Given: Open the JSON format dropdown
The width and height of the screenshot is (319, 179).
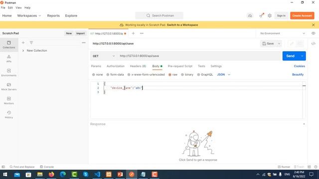Looking at the screenshot, I should 223,75.
